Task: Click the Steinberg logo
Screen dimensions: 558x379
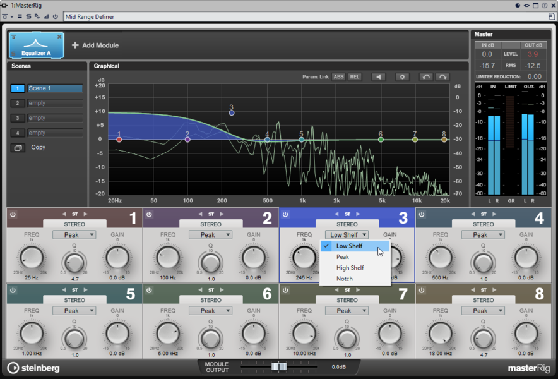Action: click(33, 368)
